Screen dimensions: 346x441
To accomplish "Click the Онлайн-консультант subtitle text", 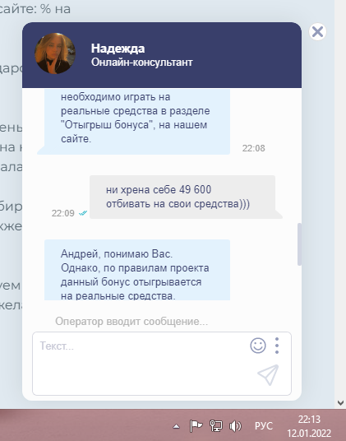I will coord(142,63).
